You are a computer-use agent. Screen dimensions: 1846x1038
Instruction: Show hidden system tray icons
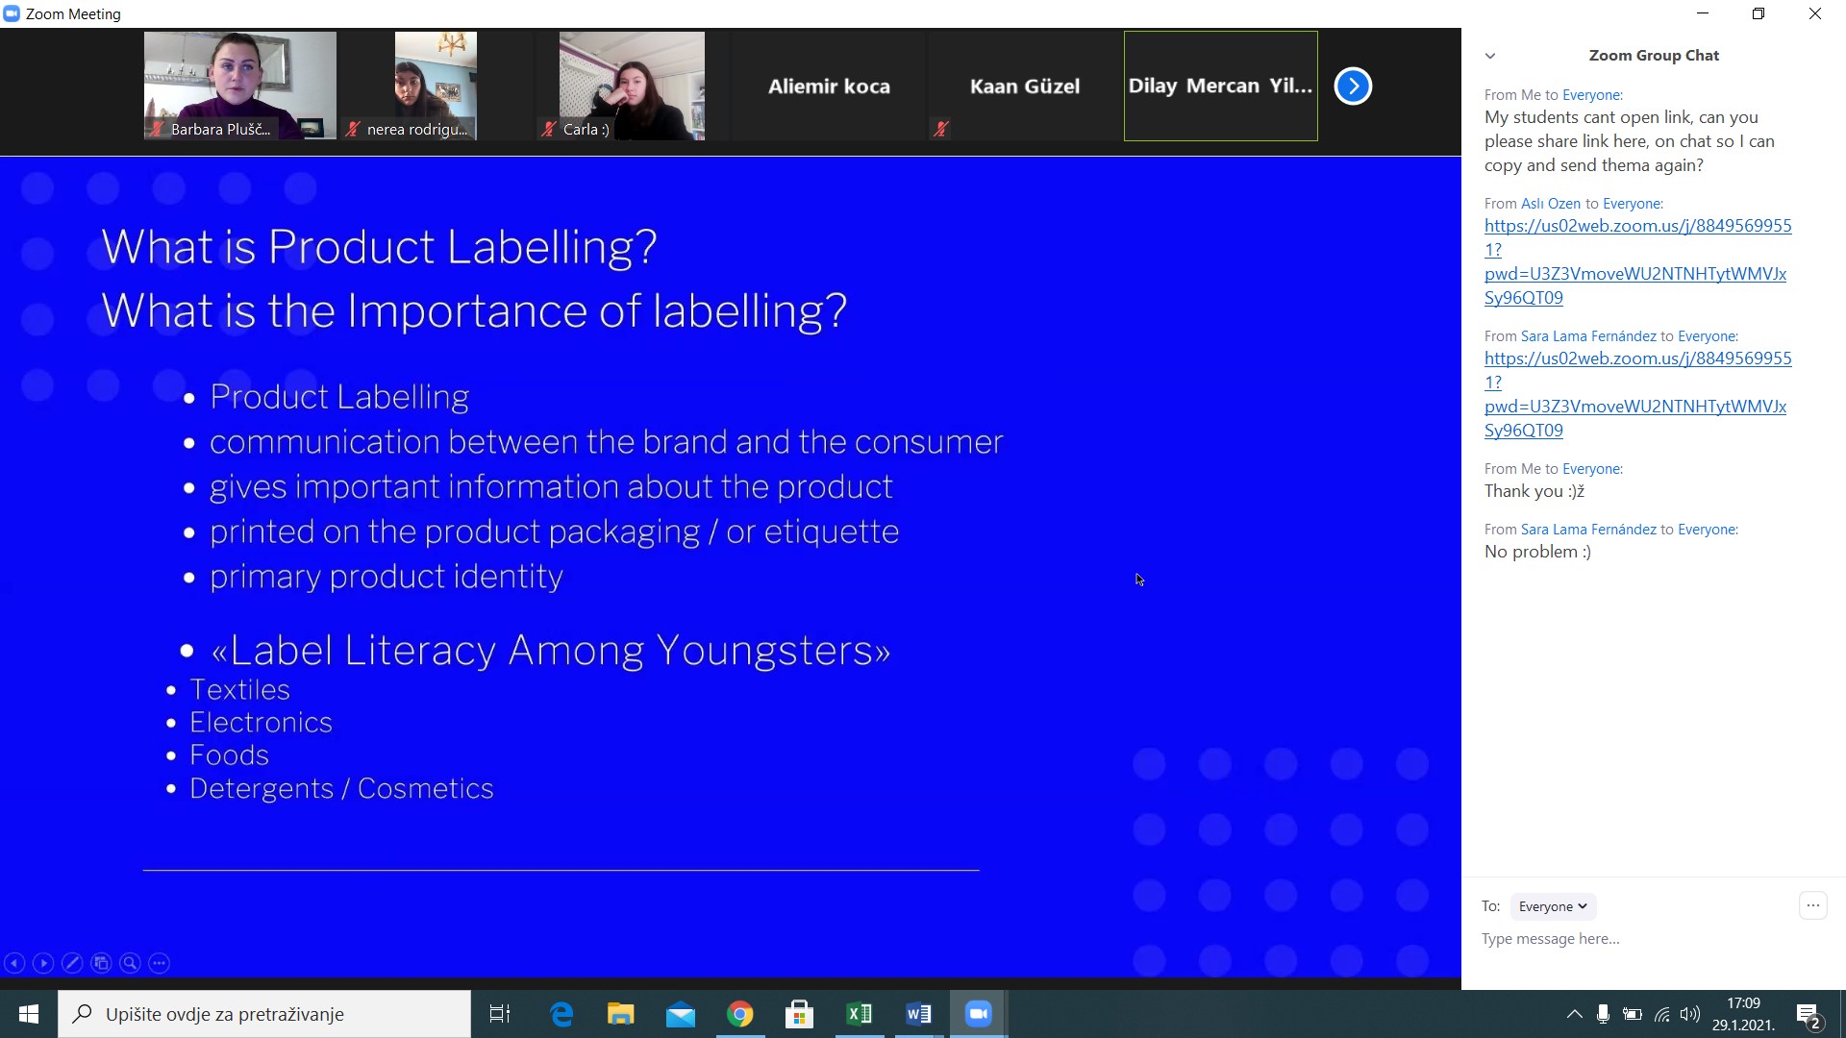(1574, 1014)
